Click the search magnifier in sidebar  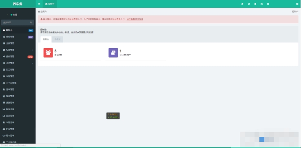[31, 22]
